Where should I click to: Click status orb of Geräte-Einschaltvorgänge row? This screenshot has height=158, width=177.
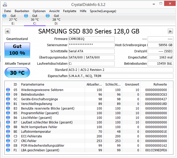pos(8,99)
